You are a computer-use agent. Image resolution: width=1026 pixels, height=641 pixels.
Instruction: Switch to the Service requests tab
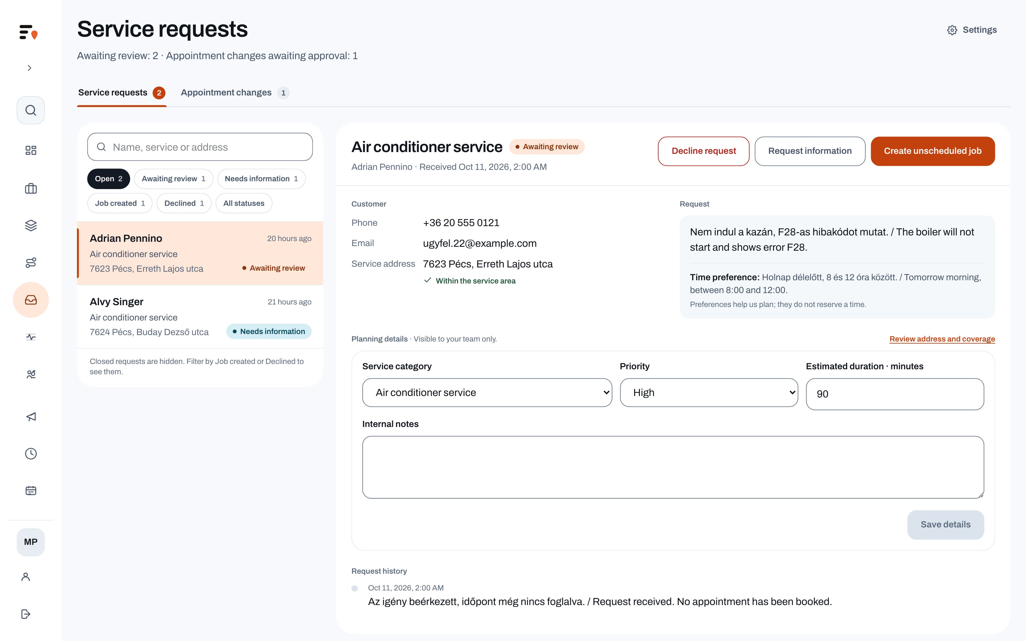tap(122, 93)
